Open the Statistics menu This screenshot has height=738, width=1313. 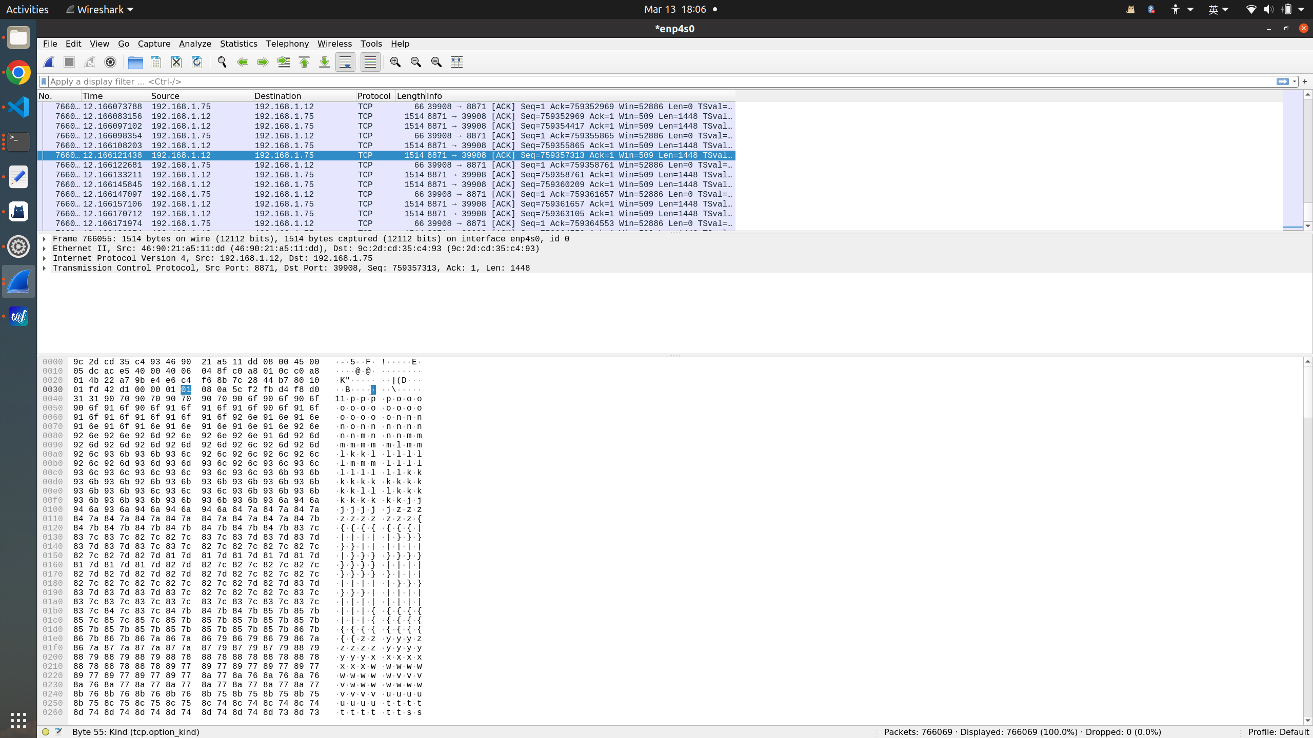click(238, 44)
